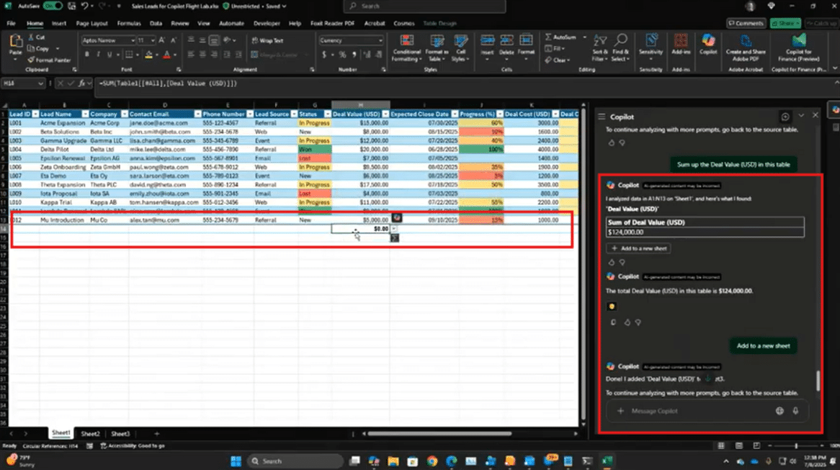Switch to Sheet2 tab
Viewport: 840px width, 470px height.
pos(90,434)
